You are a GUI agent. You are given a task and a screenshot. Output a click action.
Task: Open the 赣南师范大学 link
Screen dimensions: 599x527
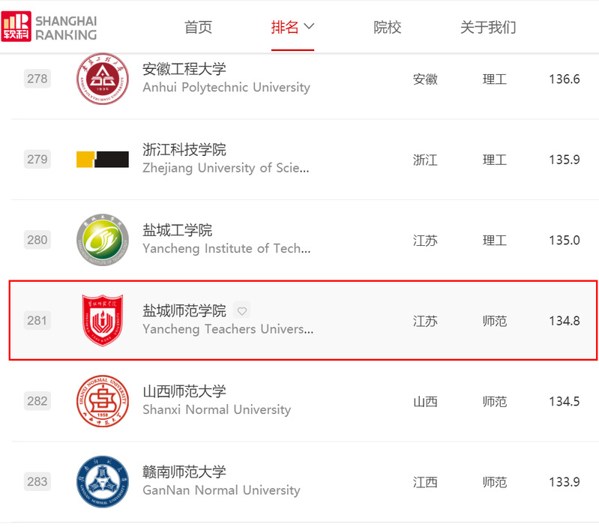[x=184, y=472]
